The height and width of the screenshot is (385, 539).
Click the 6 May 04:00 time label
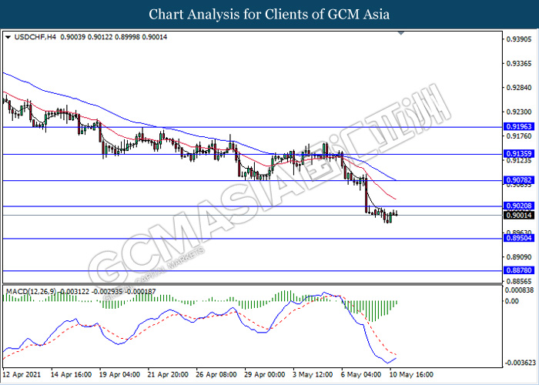(x=361, y=374)
